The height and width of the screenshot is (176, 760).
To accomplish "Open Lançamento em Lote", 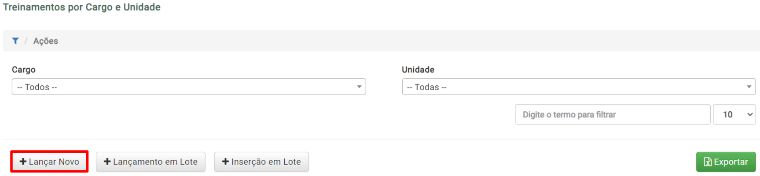I will point(151,162).
